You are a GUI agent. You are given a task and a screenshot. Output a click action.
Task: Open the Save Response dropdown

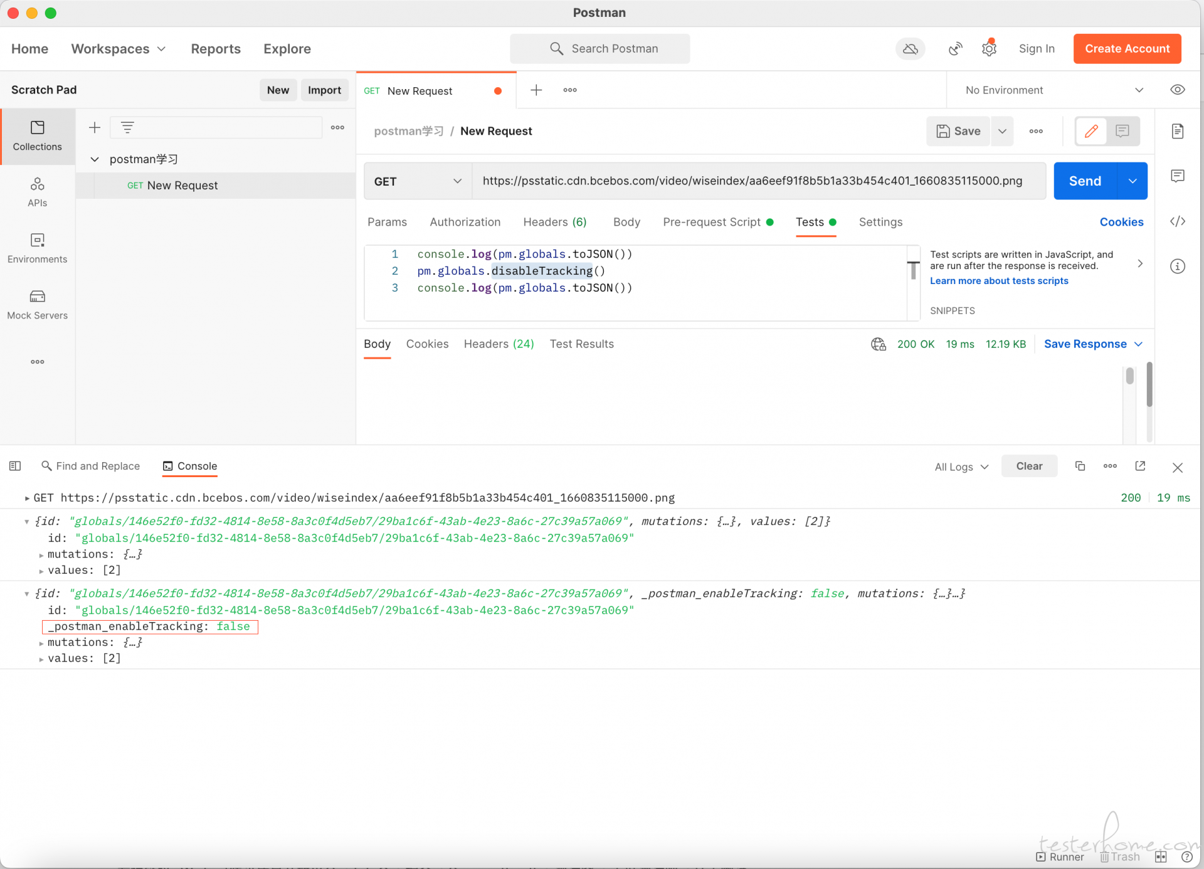pos(1093,344)
